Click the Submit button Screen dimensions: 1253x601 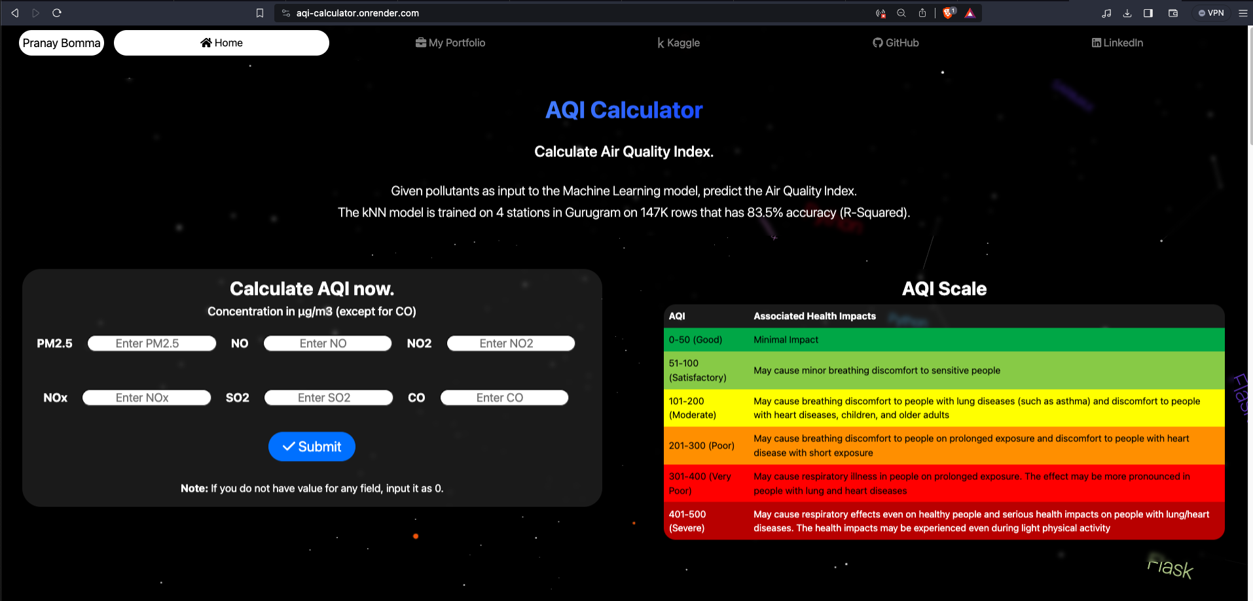coord(312,447)
